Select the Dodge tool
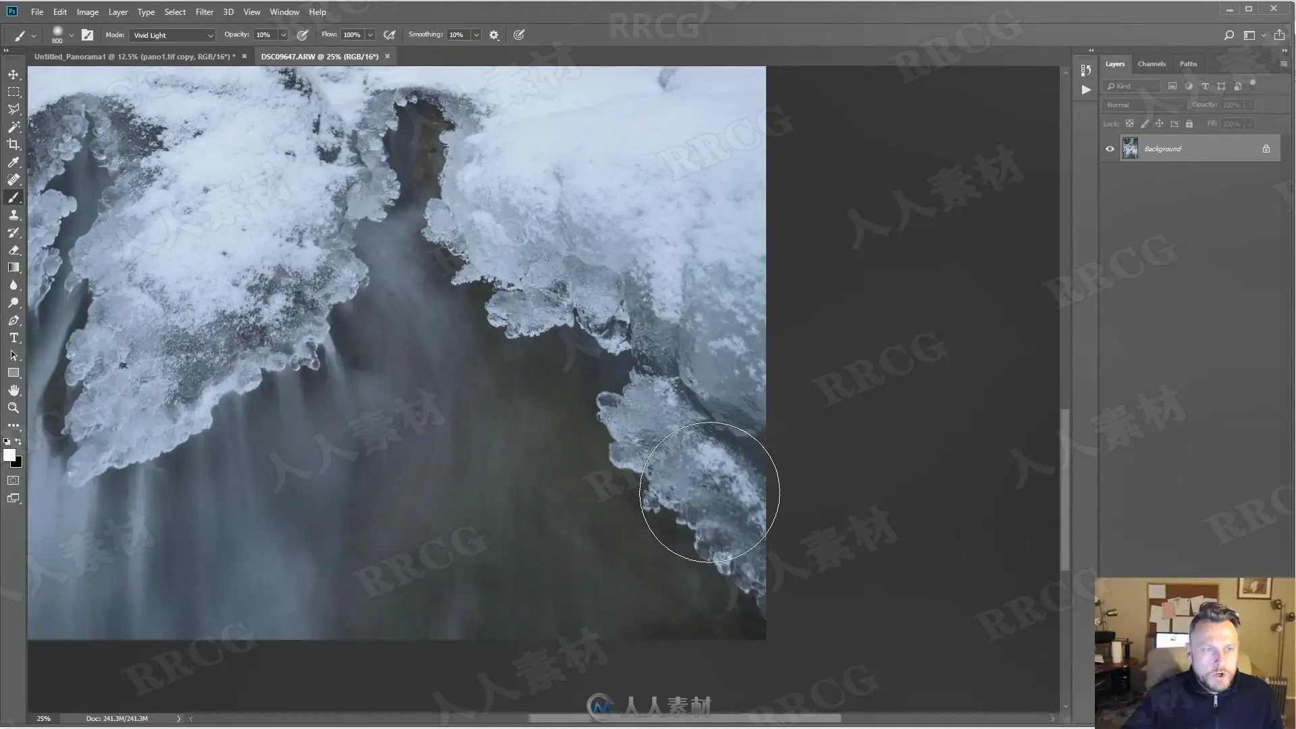Image resolution: width=1296 pixels, height=729 pixels. tap(13, 302)
